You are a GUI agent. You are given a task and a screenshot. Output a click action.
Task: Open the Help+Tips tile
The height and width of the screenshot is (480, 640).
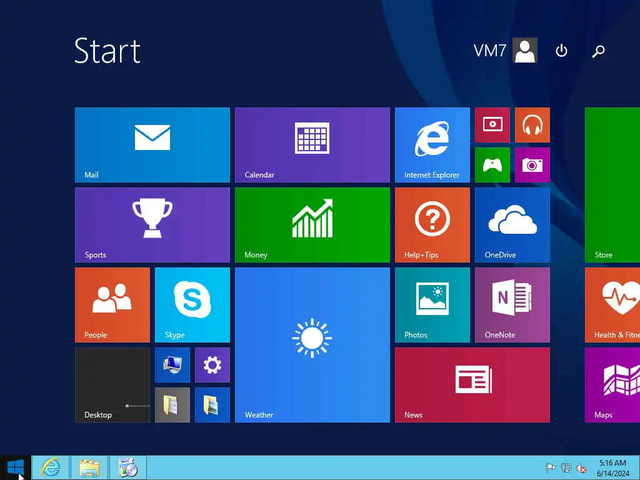[432, 225]
